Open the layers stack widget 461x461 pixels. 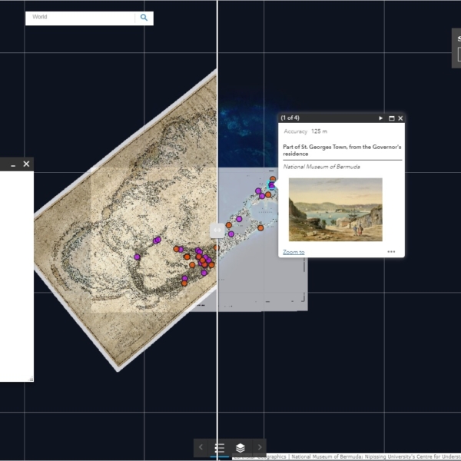240,447
